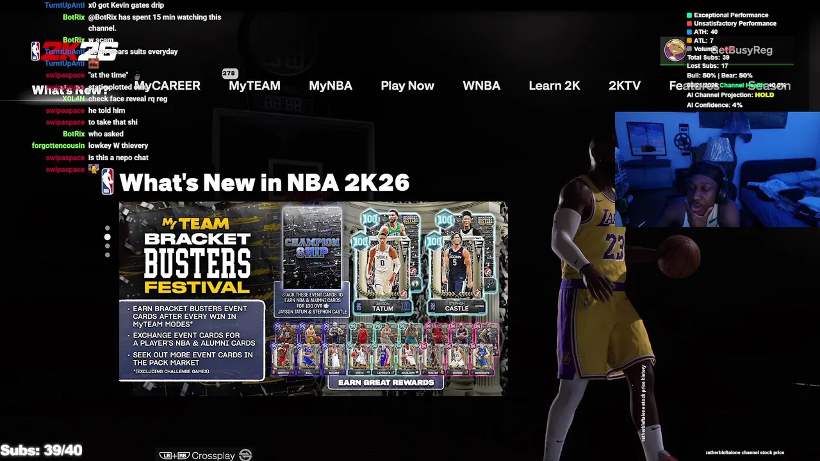Click swipaspace's emote in last chat row
Screen dimensions: 820x461
click(94, 169)
